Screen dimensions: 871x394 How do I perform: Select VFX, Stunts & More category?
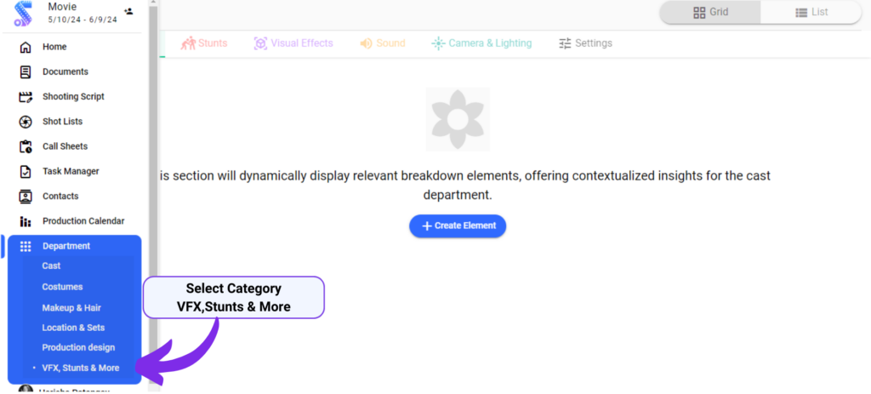(81, 368)
